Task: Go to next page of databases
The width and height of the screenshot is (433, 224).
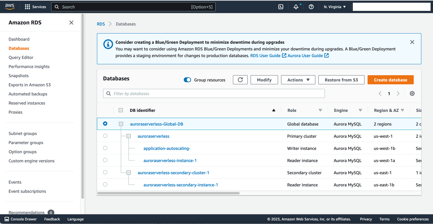Action: coord(398,93)
